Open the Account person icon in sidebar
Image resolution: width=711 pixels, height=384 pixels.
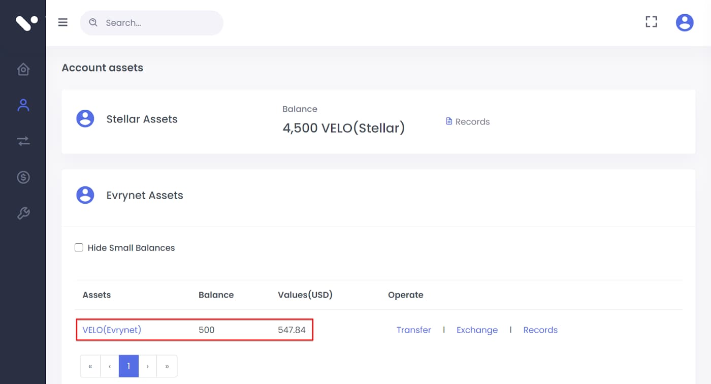[x=23, y=105]
